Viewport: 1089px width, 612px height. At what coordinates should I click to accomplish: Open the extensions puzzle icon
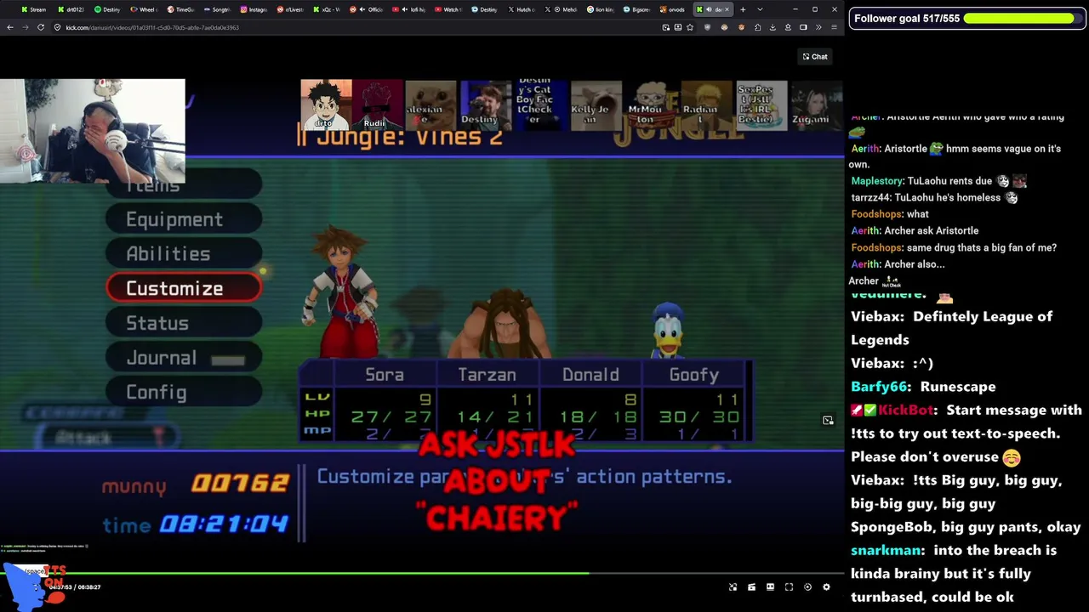[757, 27]
